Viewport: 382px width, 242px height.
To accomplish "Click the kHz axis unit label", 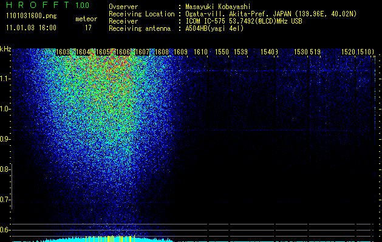I will (5, 49).
